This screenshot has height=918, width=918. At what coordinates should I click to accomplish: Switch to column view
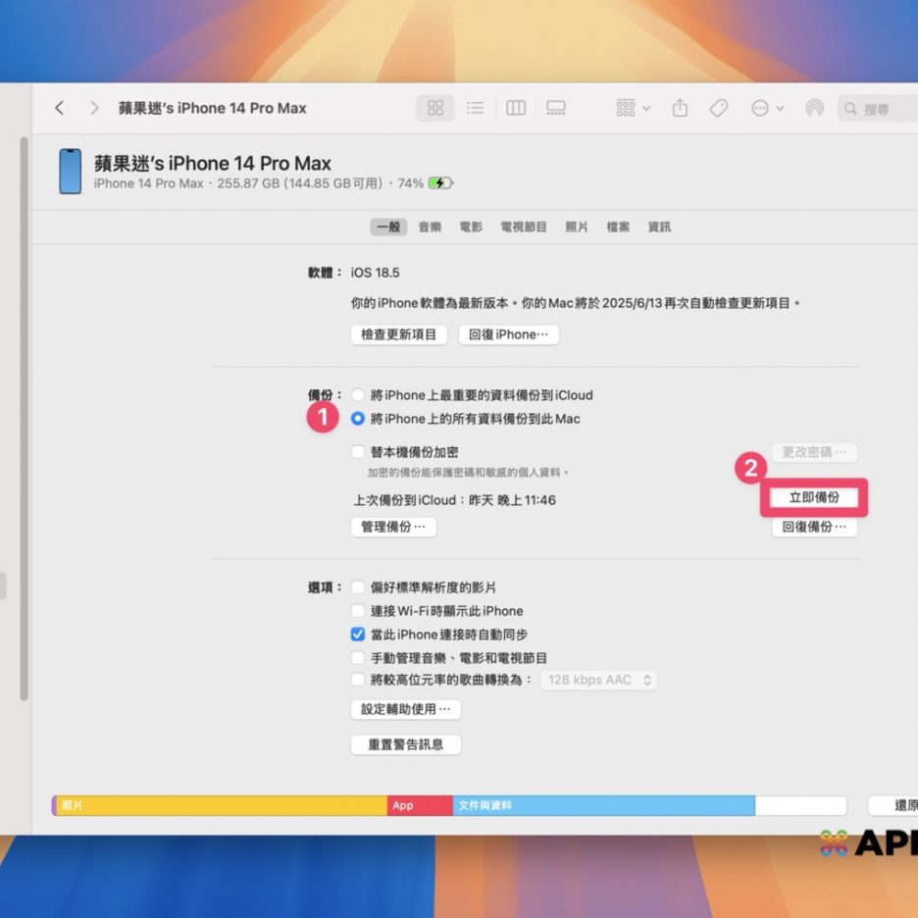(516, 108)
